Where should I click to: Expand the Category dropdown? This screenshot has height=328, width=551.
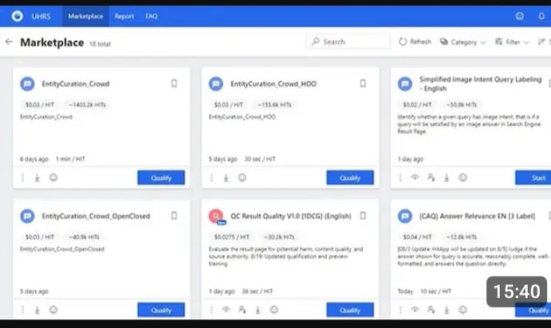point(462,42)
